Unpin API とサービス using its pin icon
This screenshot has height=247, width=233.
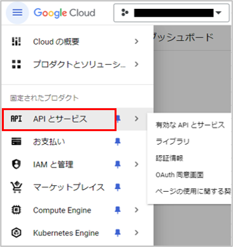(x=118, y=119)
